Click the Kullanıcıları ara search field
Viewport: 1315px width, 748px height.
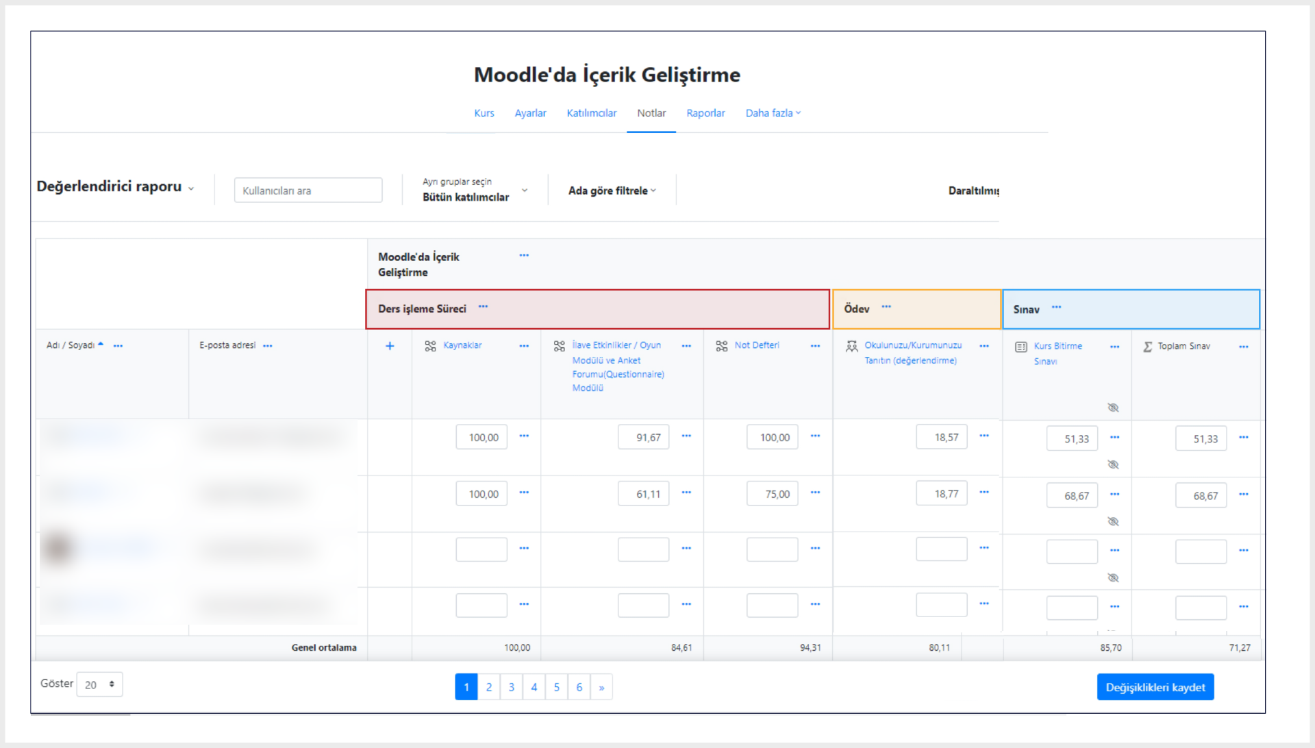point(308,190)
